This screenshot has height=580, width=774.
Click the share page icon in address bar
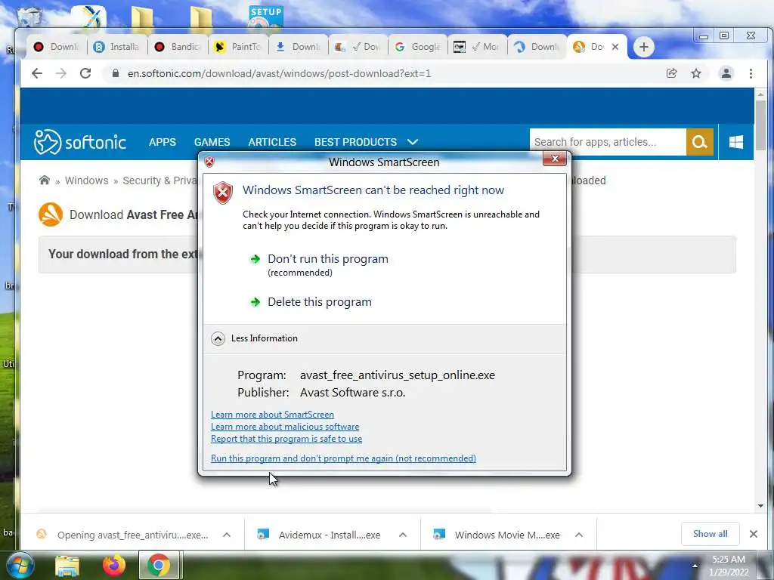point(671,73)
